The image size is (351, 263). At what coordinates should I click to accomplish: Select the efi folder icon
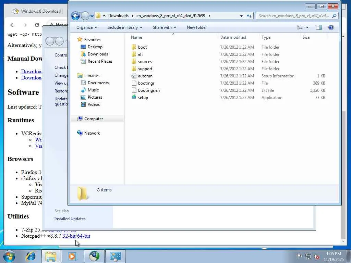coord(134,54)
